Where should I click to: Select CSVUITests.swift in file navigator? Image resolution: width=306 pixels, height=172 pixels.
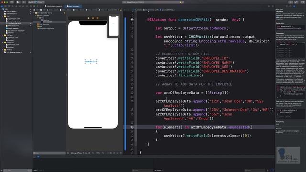pos(14,45)
